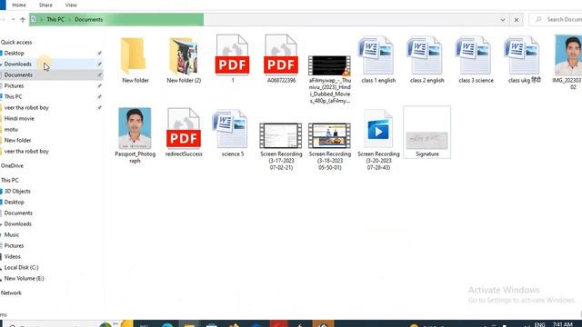This screenshot has width=582, height=327.
Task: Open 3D Objects under This PC
Action: point(17,192)
